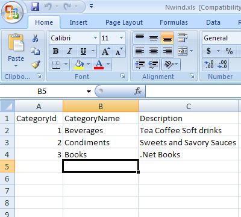Toggle Bottom Align

(167, 38)
